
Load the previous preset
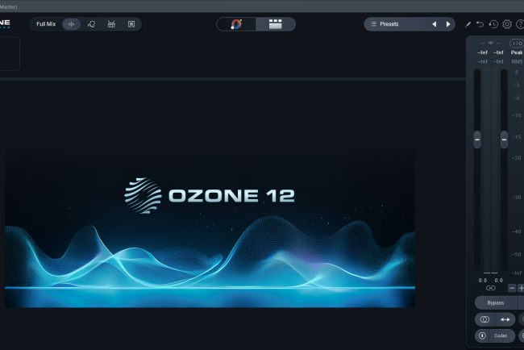coord(434,24)
